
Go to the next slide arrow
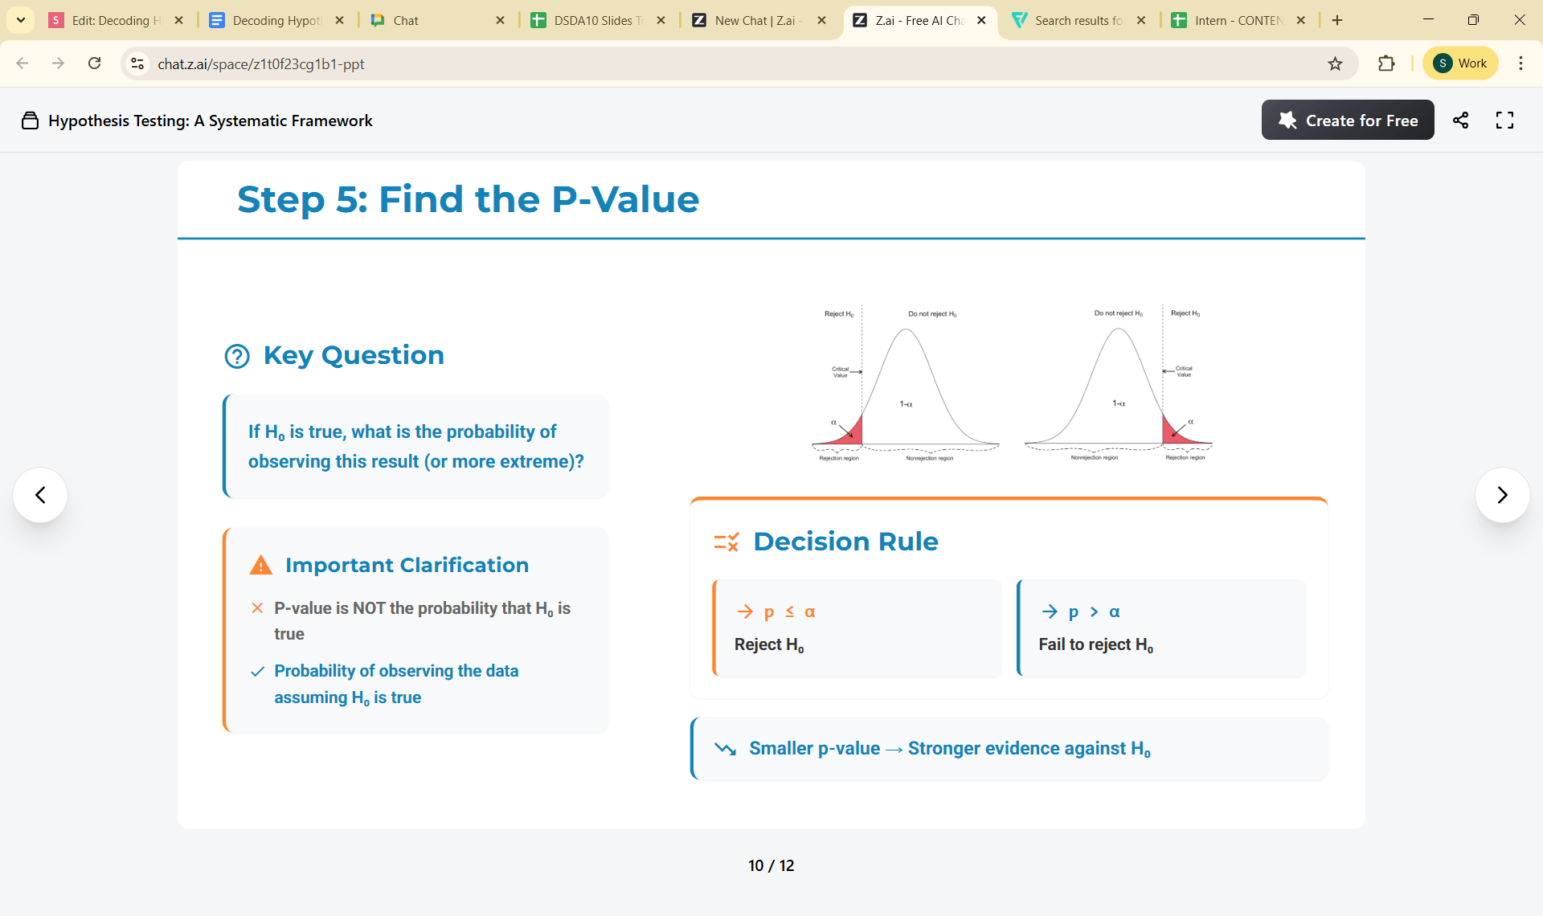click(1502, 495)
